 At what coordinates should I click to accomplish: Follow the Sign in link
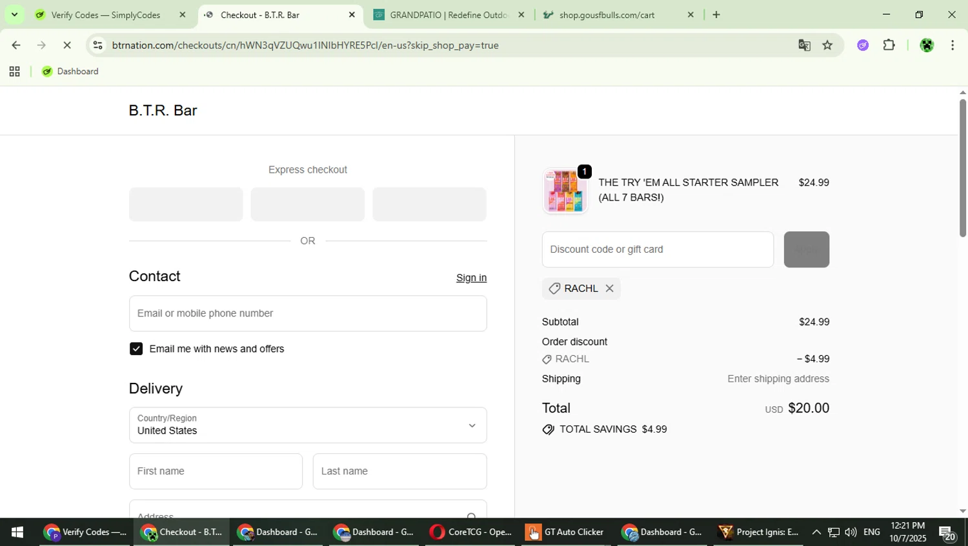pyautogui.click(x=471, y=278)
